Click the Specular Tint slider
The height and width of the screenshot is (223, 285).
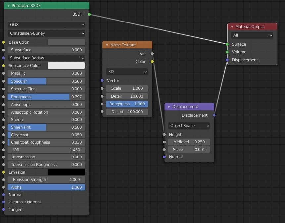click(x=46, y=89)
